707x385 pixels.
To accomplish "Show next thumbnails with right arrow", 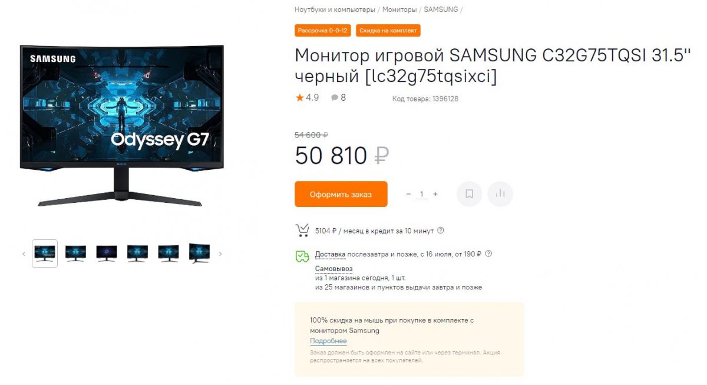I will [220, 254].
